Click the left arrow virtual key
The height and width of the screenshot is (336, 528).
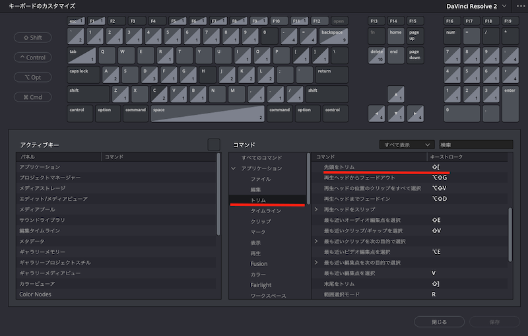click(376, 114)
